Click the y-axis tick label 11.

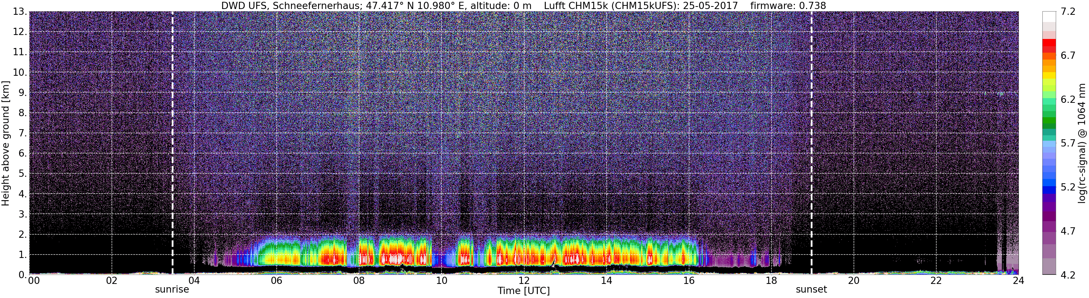click(20, 52)
